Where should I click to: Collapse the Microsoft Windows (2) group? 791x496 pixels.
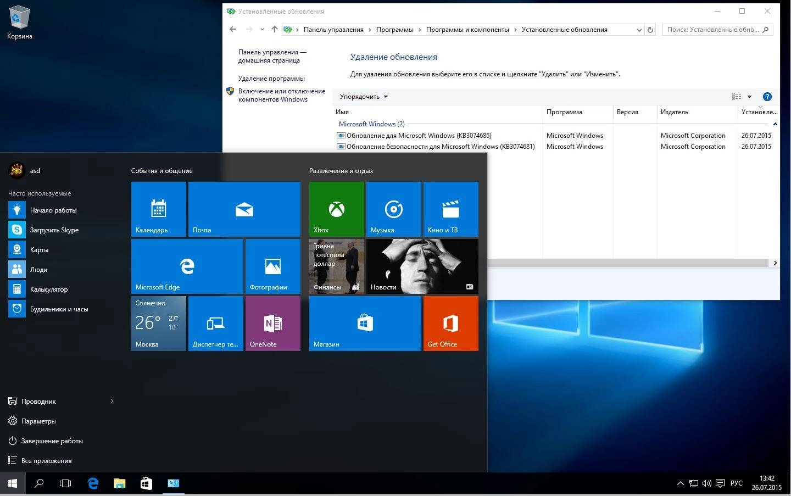[775, 124]
